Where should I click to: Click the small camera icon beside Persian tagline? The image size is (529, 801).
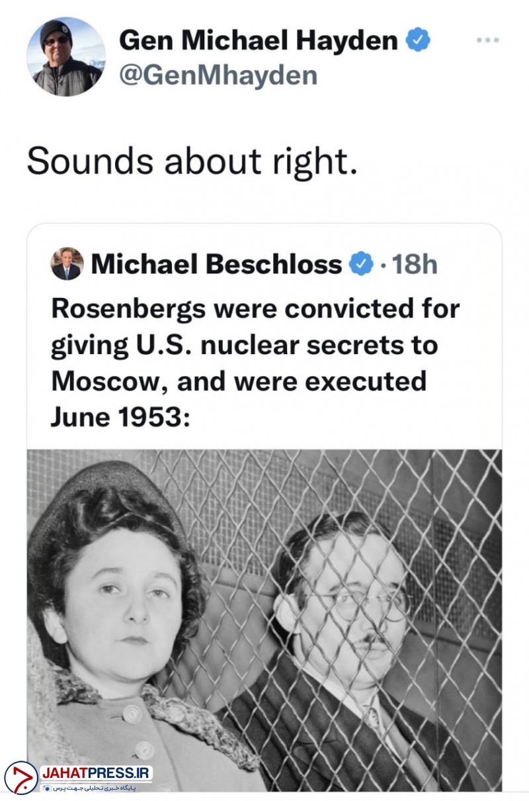[x=47, y=788]
